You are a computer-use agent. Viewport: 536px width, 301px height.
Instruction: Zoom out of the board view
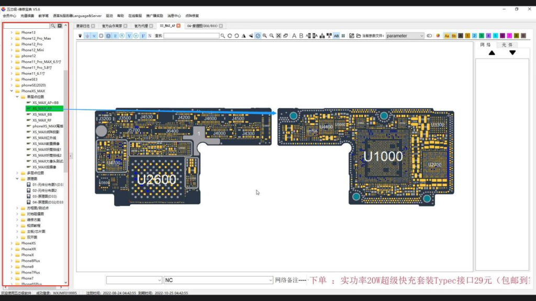coord(272,36)
